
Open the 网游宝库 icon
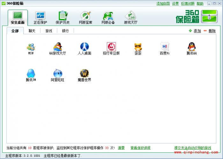[x=86, y=16]
